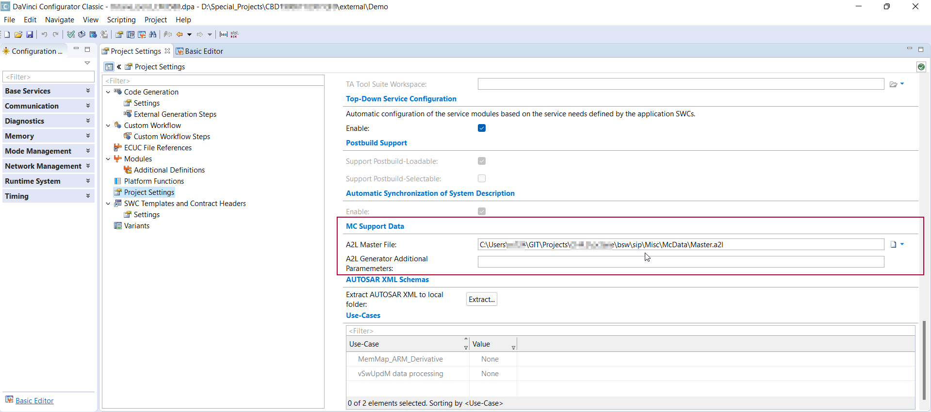Open A2L Master File options dropdown arrow
The image size is (931, 412).
(902, 244)
